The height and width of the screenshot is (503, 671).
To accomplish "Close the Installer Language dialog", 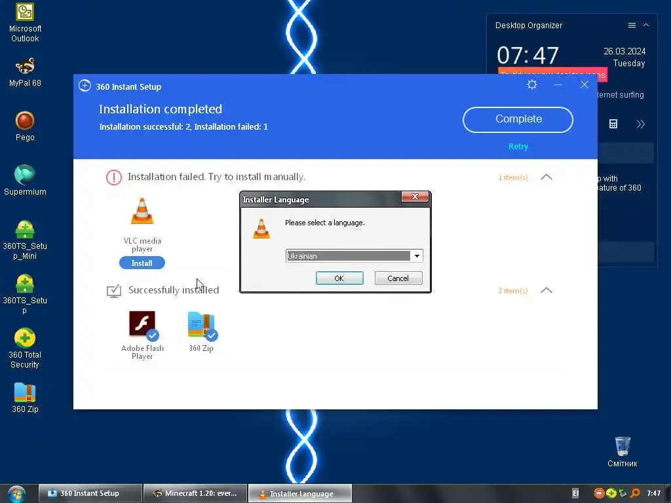I will 415,196.
